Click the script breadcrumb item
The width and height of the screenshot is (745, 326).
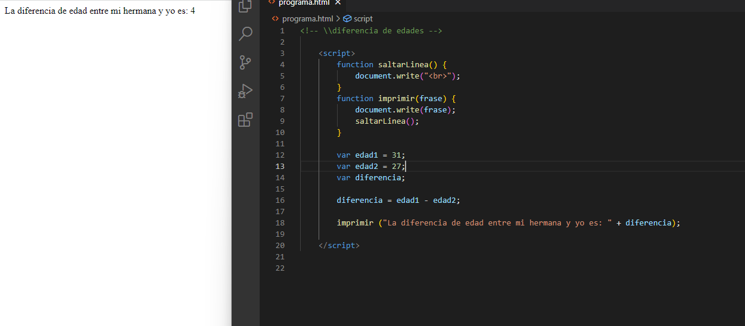point(363,18)
